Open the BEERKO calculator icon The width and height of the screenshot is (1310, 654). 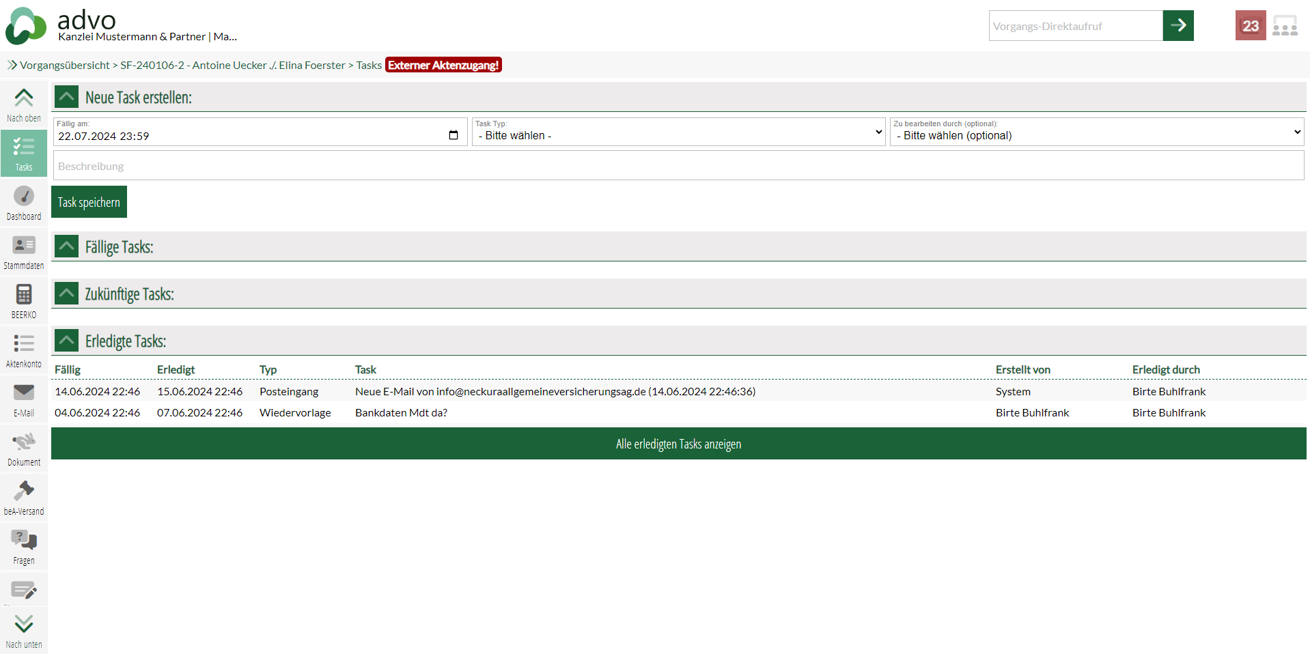pos(24,301)
